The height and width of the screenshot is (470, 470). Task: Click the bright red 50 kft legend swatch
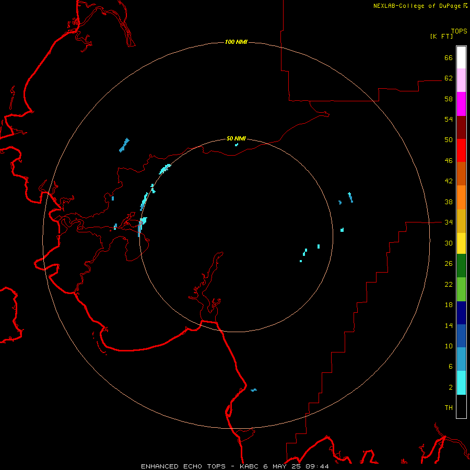click(x=461, y=150)
